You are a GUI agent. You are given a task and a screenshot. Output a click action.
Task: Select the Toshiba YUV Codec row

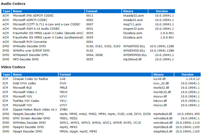pos(26,101)
